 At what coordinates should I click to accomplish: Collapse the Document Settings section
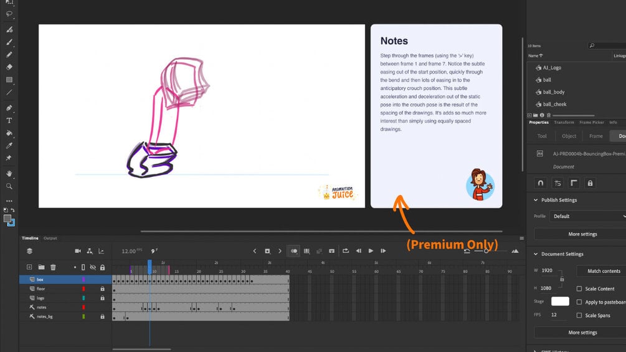click(536, 254)
